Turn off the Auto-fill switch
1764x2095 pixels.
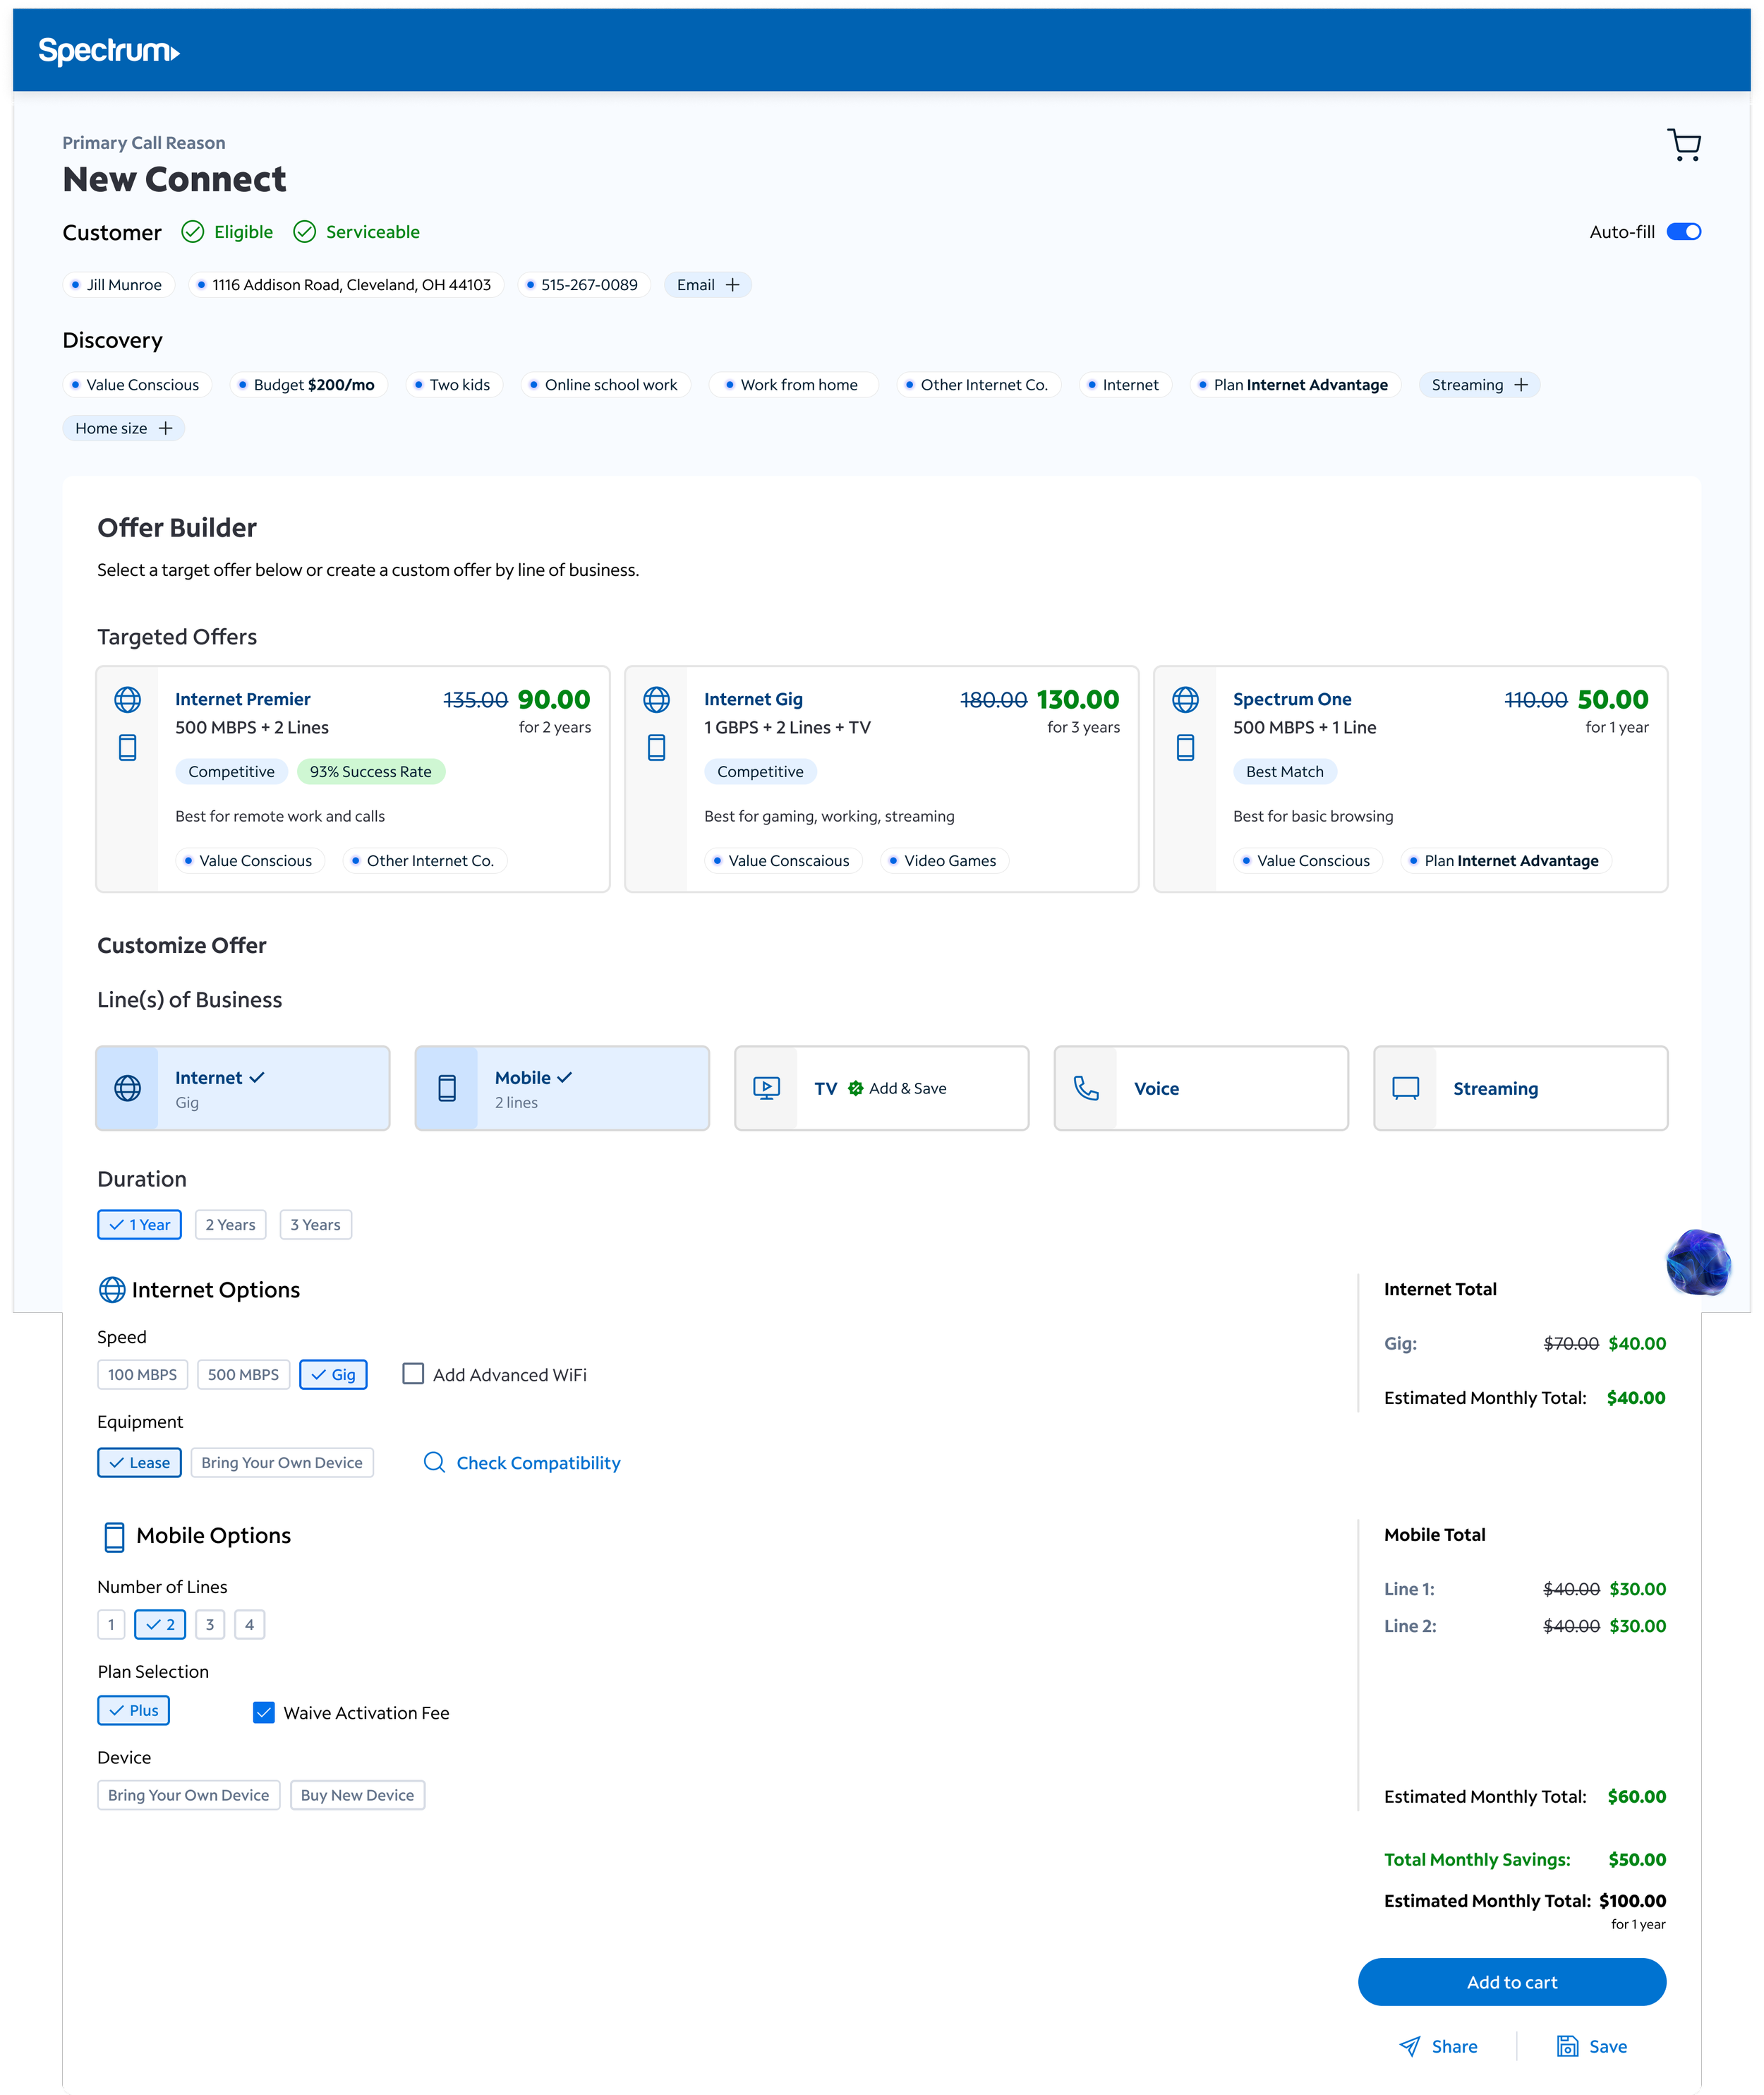click(x=1684, y=232)
